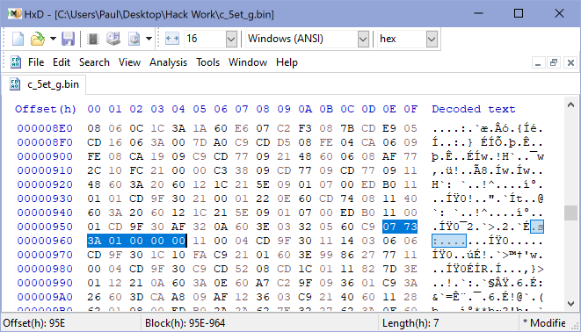Click the Offset(h) column header
The height and width of the screenshot is (332, 581).
[46, 109]
